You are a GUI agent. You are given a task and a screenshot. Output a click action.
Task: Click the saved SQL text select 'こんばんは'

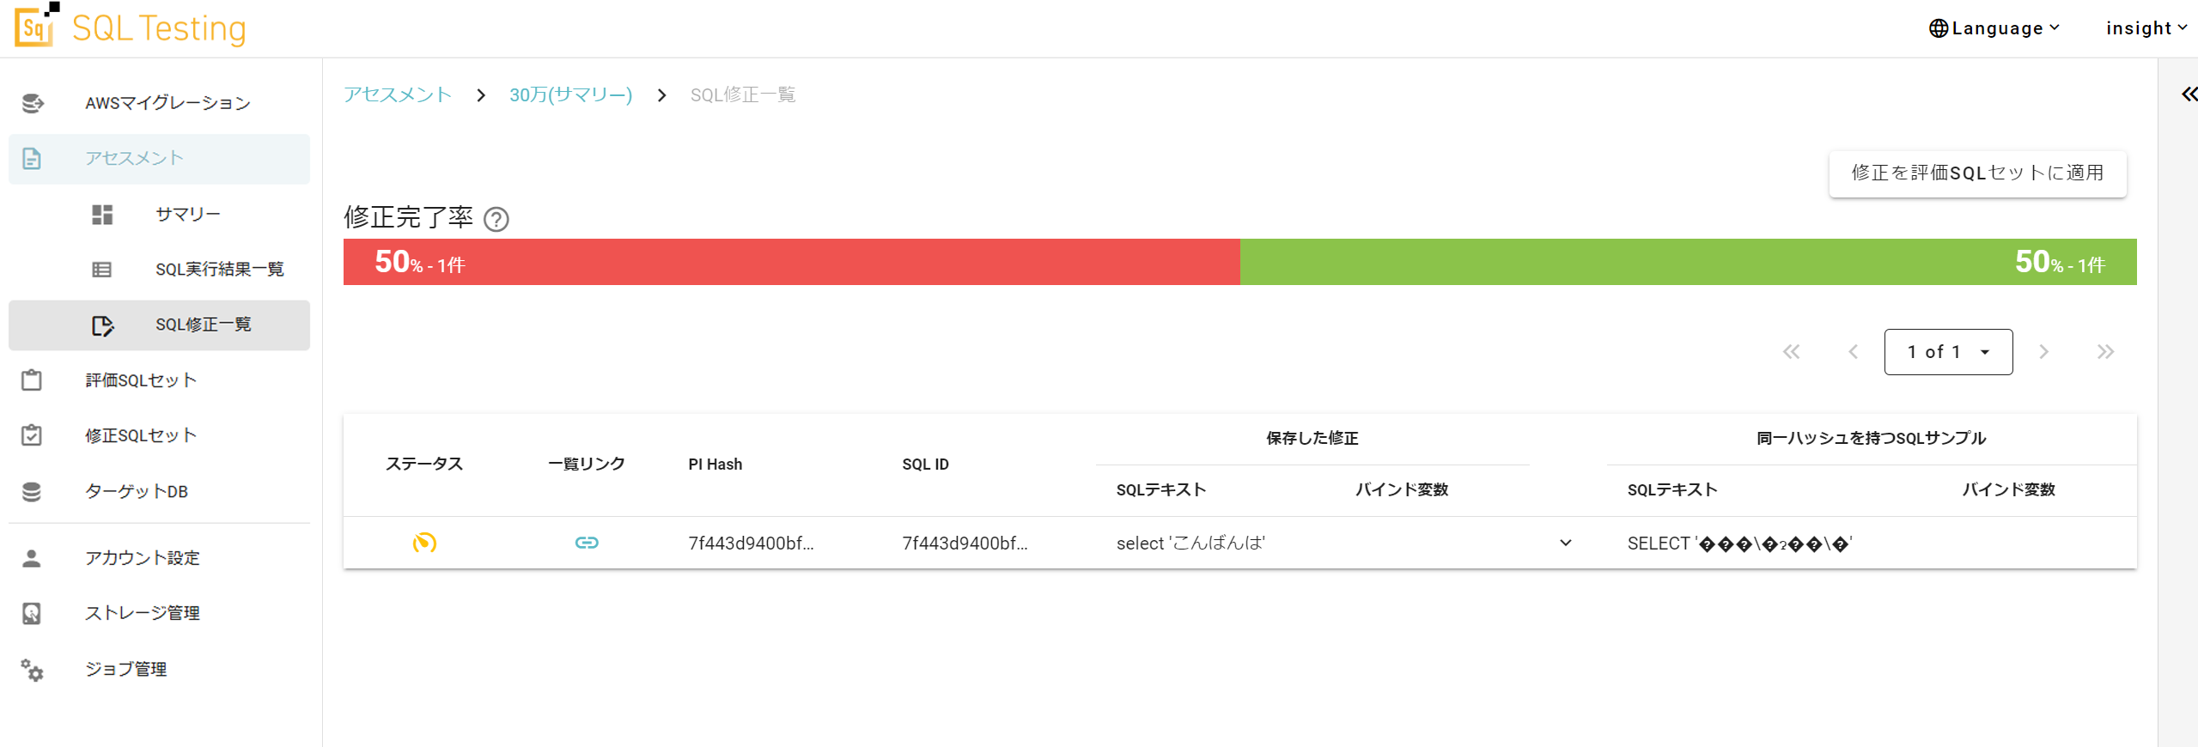point(1190,543)
